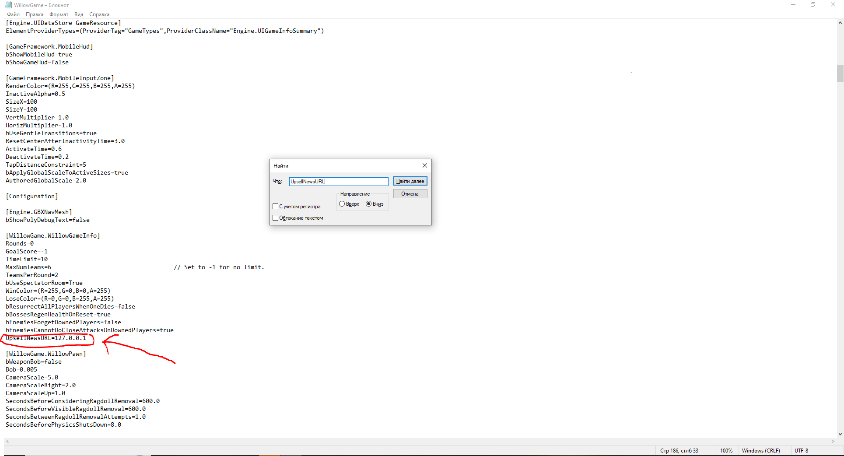Click the line TimeLimit=10

[27, 260]
